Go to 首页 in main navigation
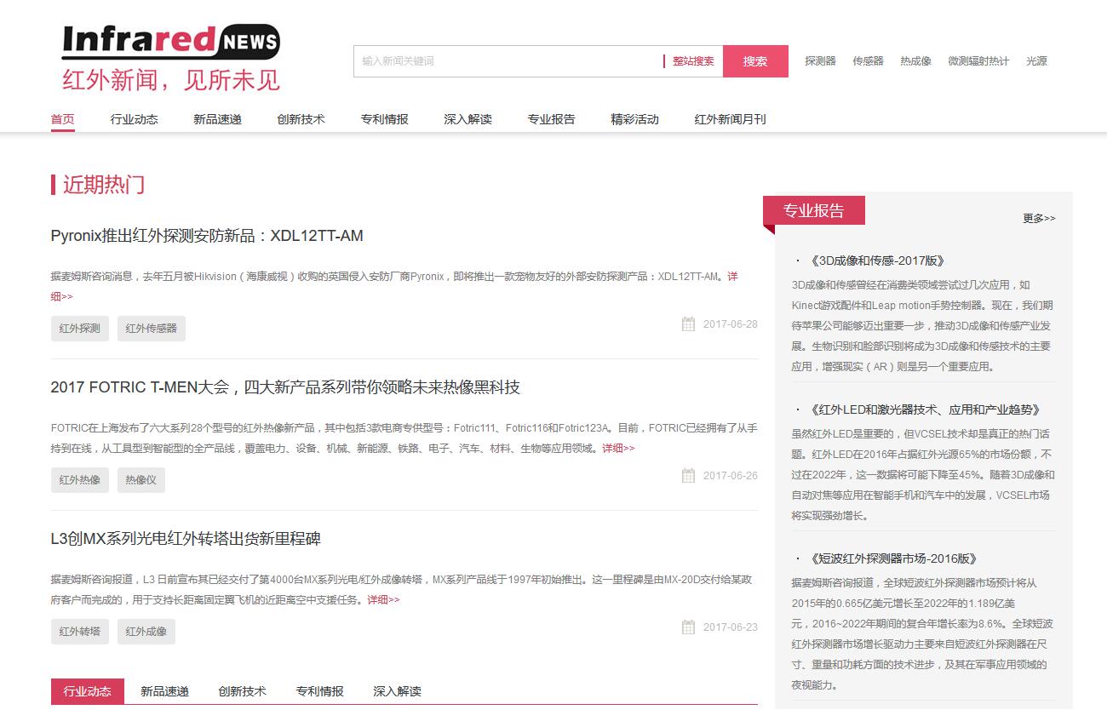This screenshot has width=1107, height=710. 62,119
